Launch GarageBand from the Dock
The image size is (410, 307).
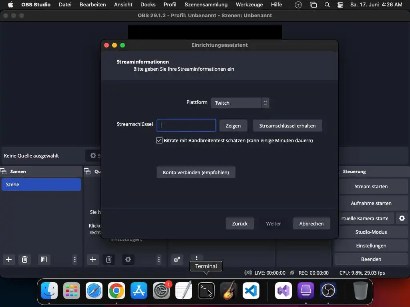coord(228,291)
